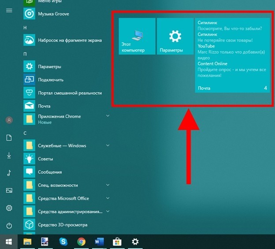This screenshot has width=275, height=249.
Task: Open the Спец. возможности folder
Action: 66,185
